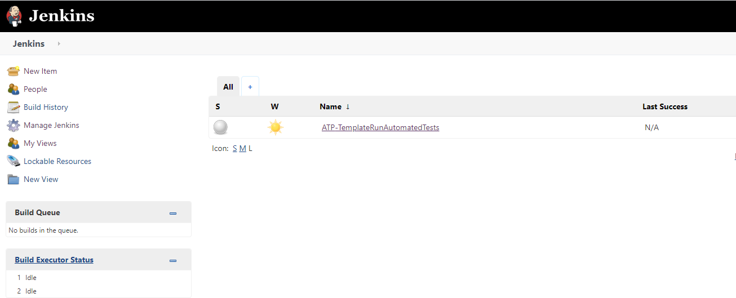Expand the breadcrumb arrow next to Jenkins
The height and width of the screenshot is (298, 736).
(x=59, y=43)
